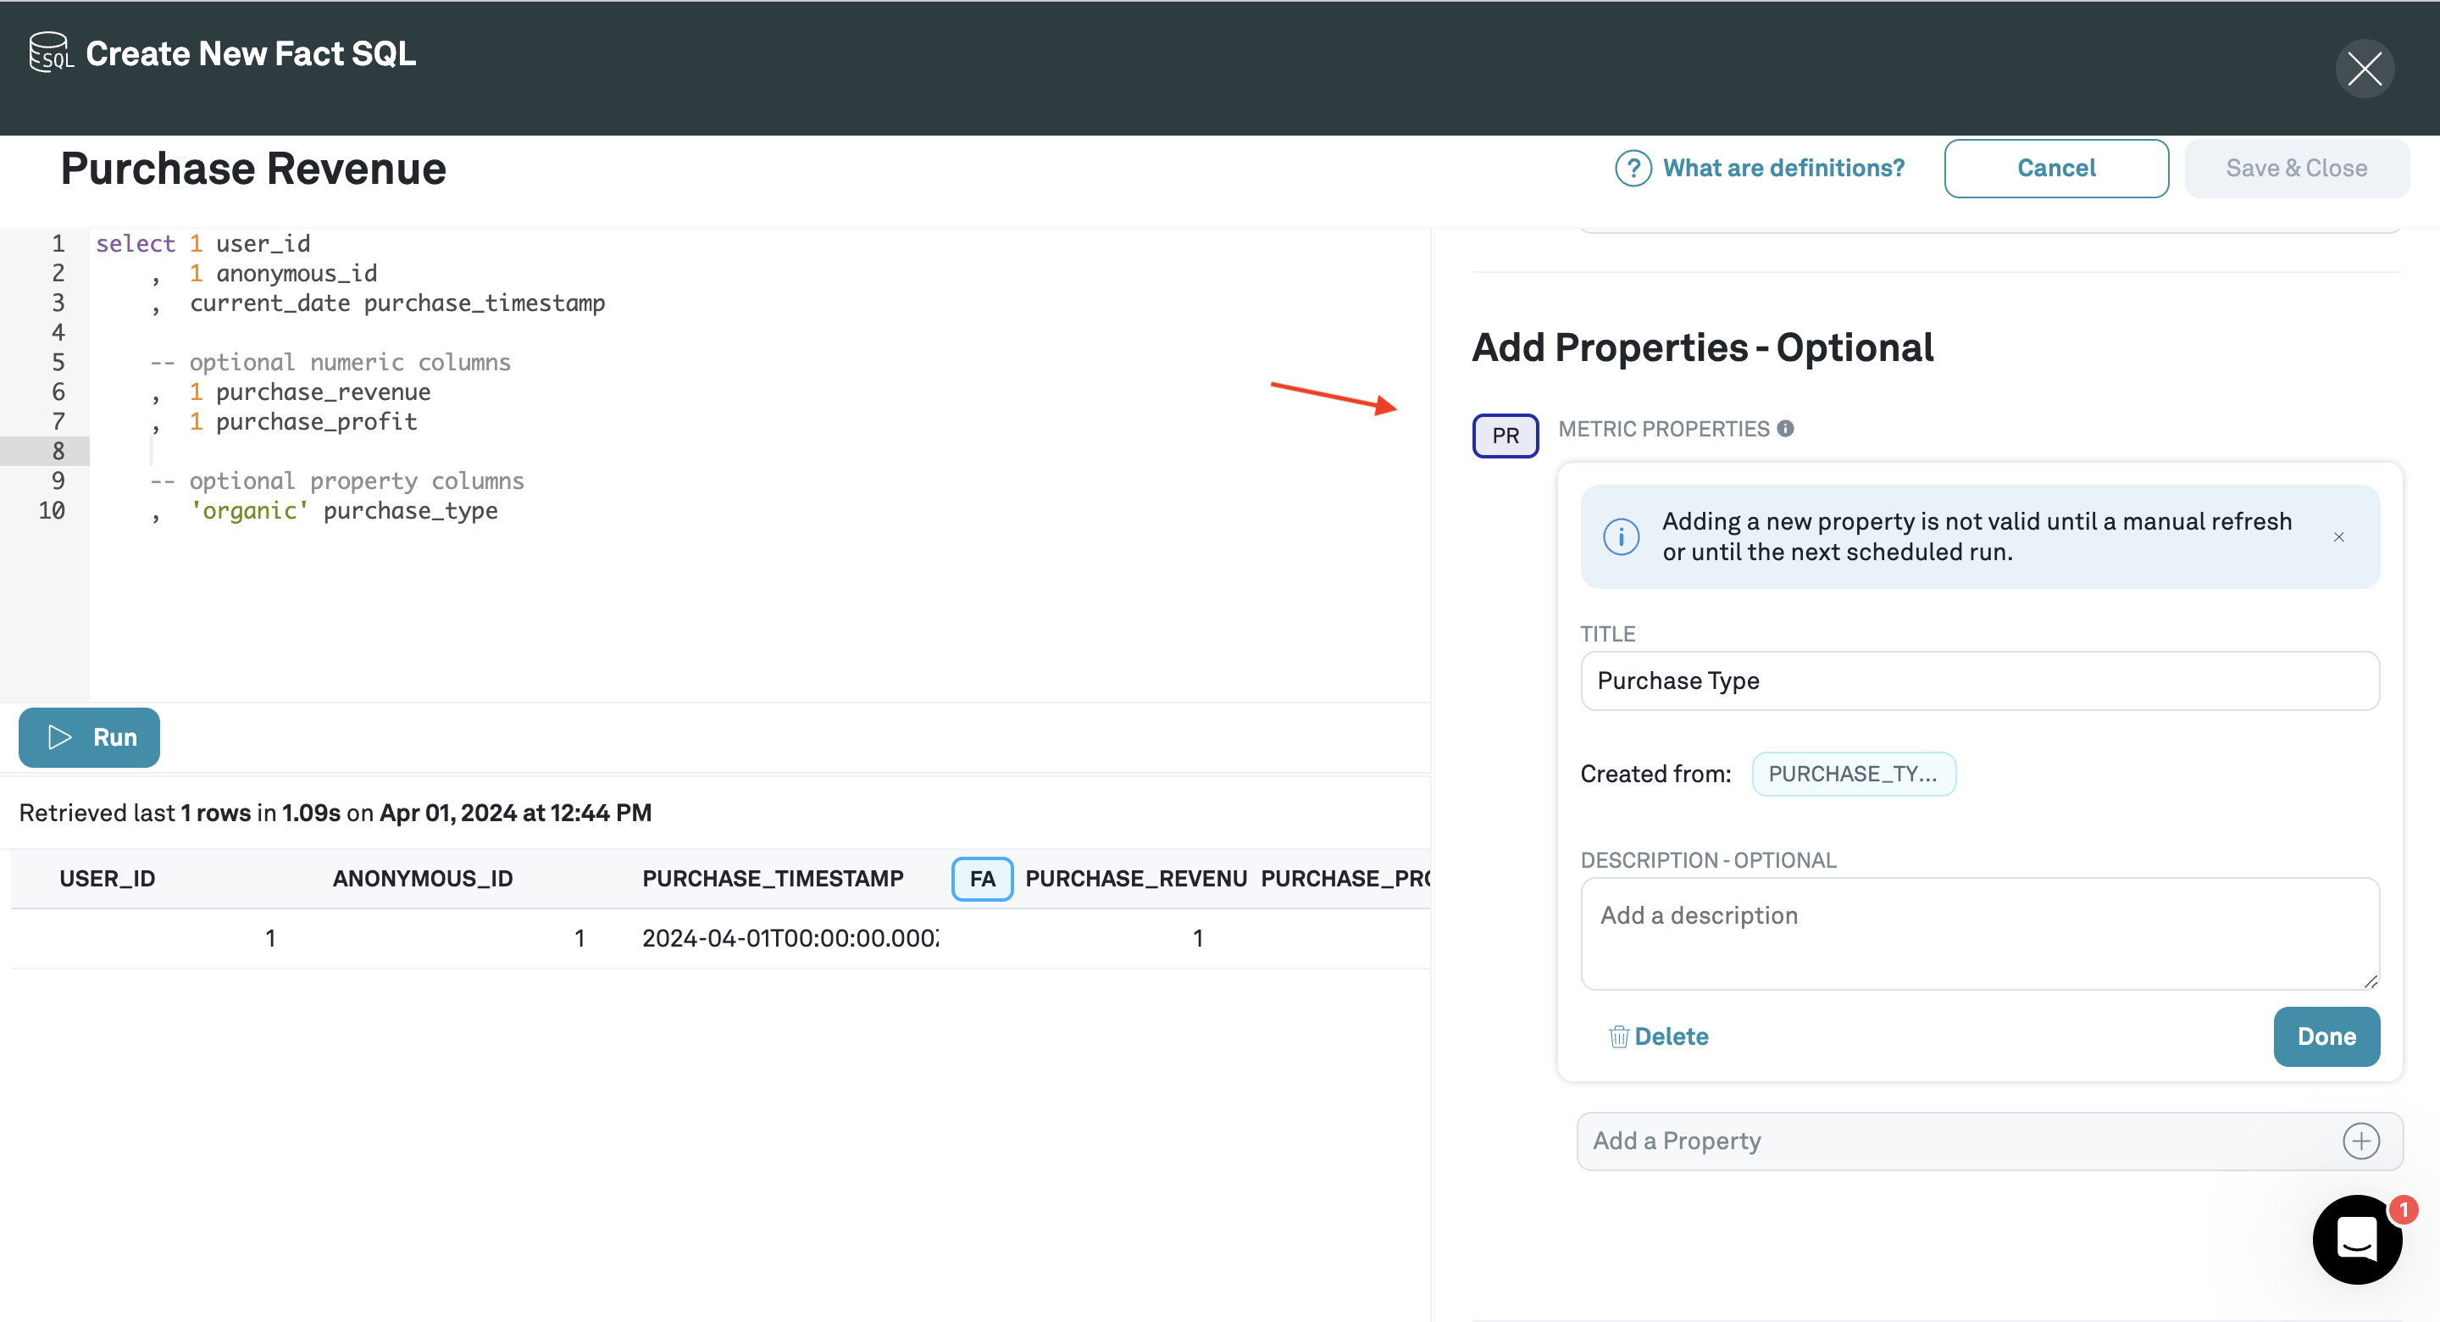
Task: Click the plus icon to add property
Action: [x=2360, y=1141]
